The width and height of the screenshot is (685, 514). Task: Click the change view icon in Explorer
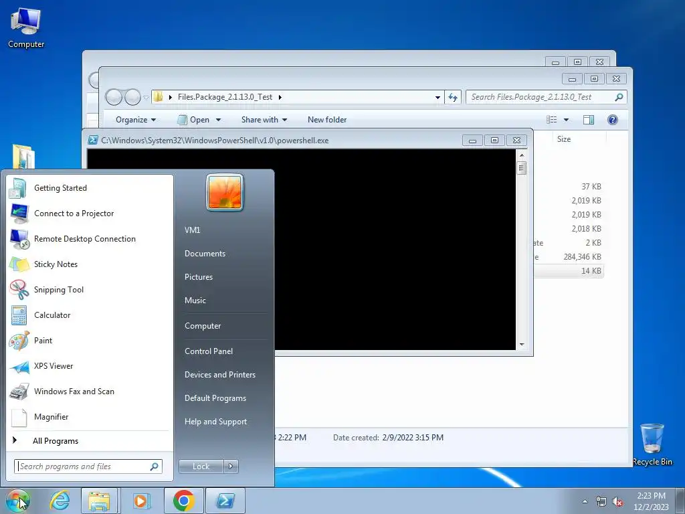point(552,120)
